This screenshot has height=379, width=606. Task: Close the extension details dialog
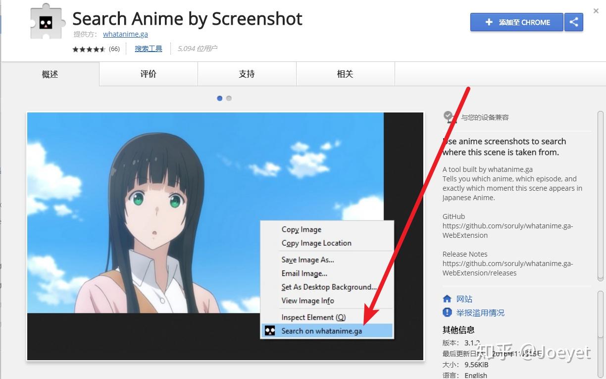596,11
